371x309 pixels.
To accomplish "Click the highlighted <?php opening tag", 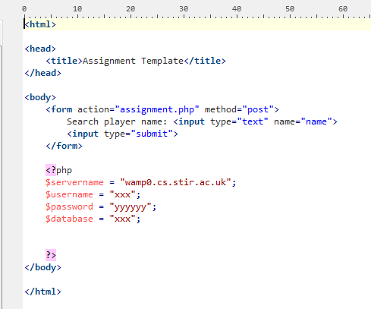I will tap(58, 170).
